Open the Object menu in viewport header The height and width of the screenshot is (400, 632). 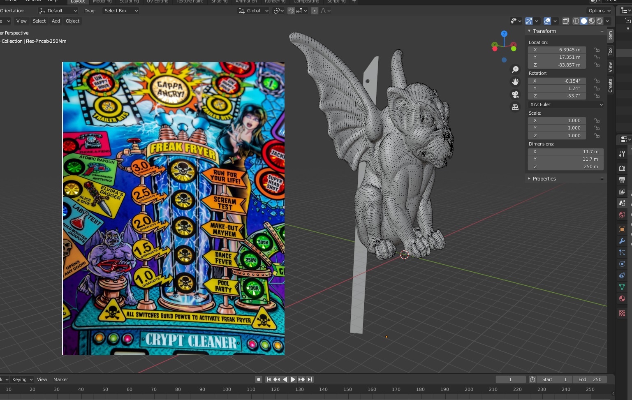(x=72, y=21)
